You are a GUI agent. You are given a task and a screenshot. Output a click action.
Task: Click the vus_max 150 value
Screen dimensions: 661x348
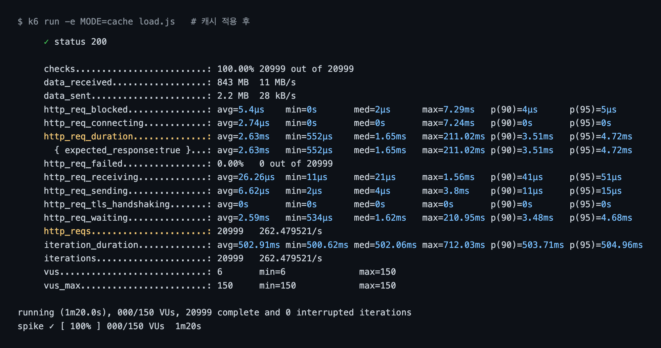[x=225, y=286]
